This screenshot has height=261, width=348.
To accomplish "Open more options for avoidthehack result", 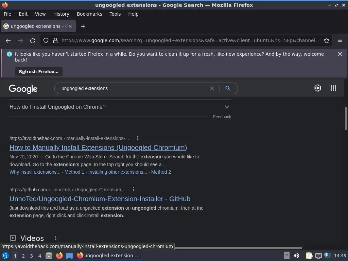I will point(138,138).
